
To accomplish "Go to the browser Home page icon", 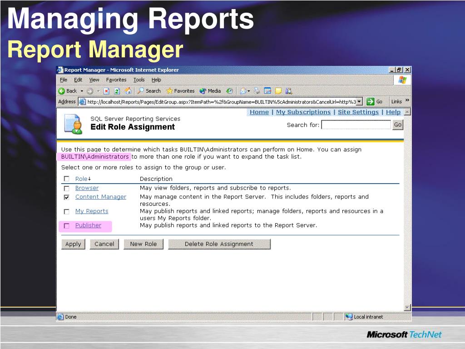I will 128,91.
